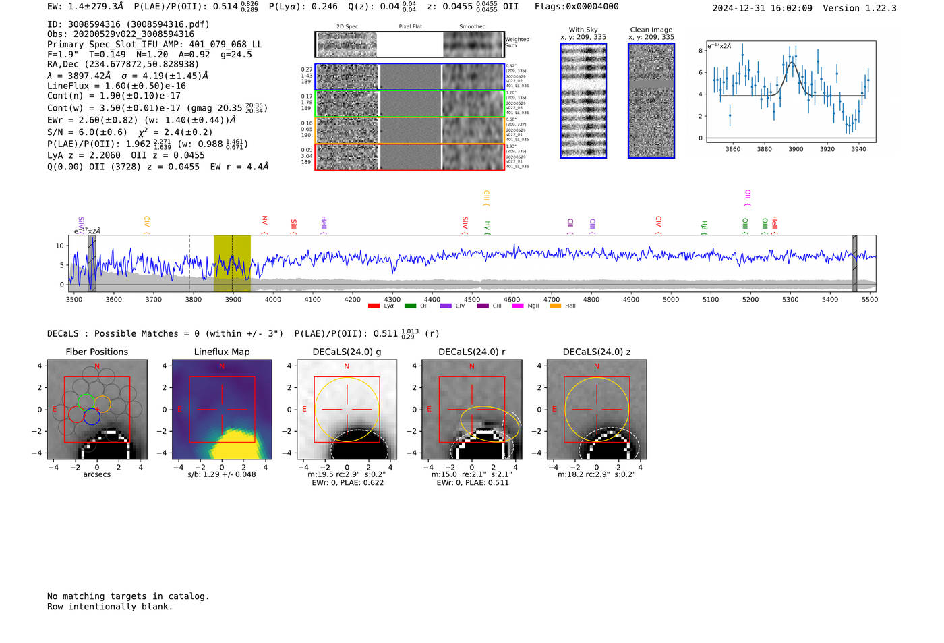Click the green fiber circle in Fiber Positions

click(86, 401)
